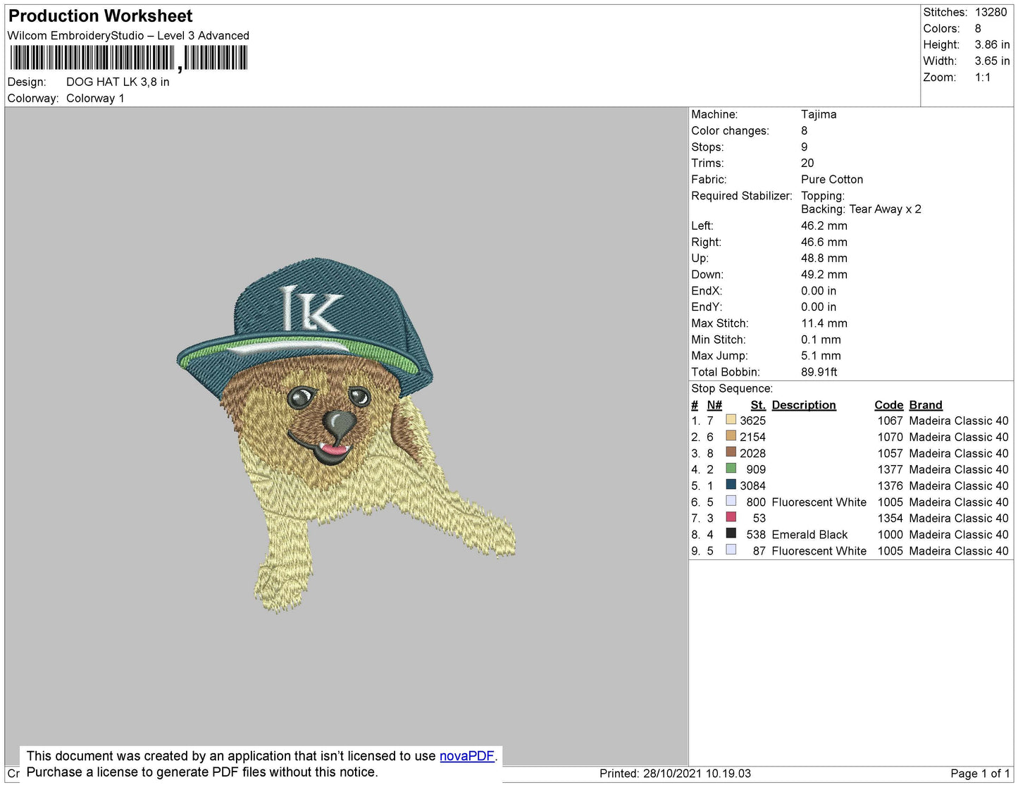Click 'Fluorescent White' in stop row 6
The image size is (1018, 787).
coord(819,502)
